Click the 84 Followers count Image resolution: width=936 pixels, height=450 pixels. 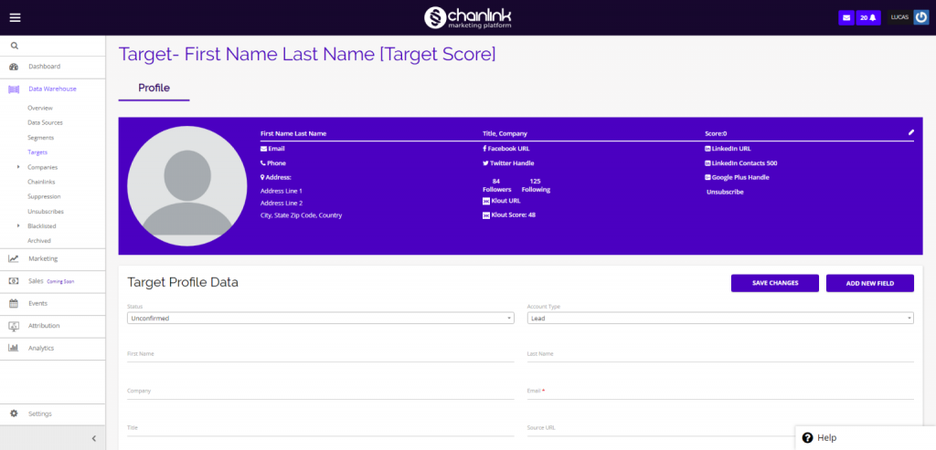click(x=496, y=185)
